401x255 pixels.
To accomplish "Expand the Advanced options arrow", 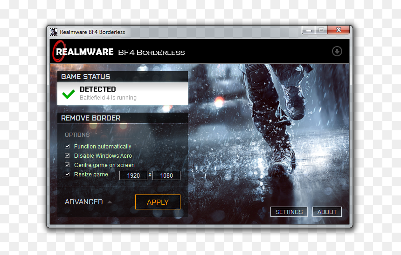I will 110,202.
